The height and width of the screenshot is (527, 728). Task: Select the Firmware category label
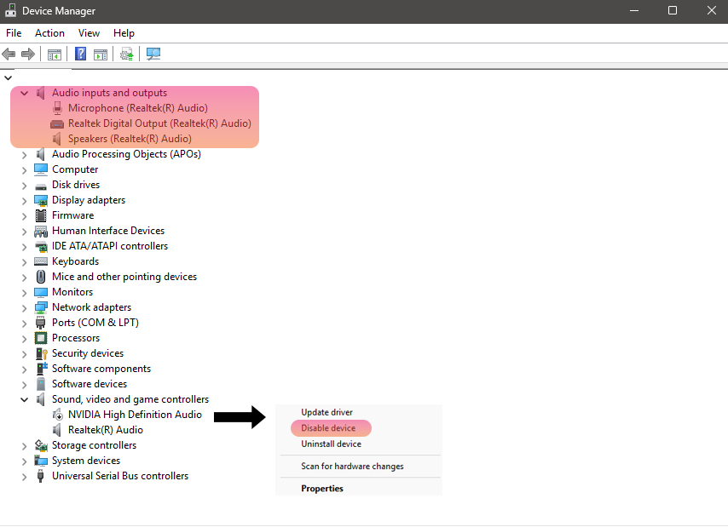tap(73, 215)
